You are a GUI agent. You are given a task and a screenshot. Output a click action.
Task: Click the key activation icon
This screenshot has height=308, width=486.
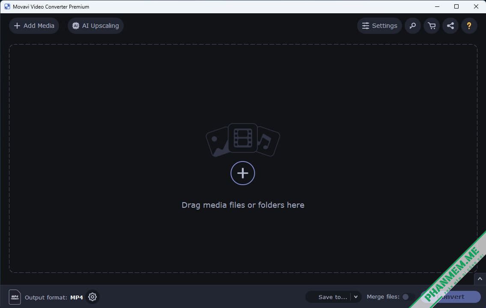(x=412, y=26)
